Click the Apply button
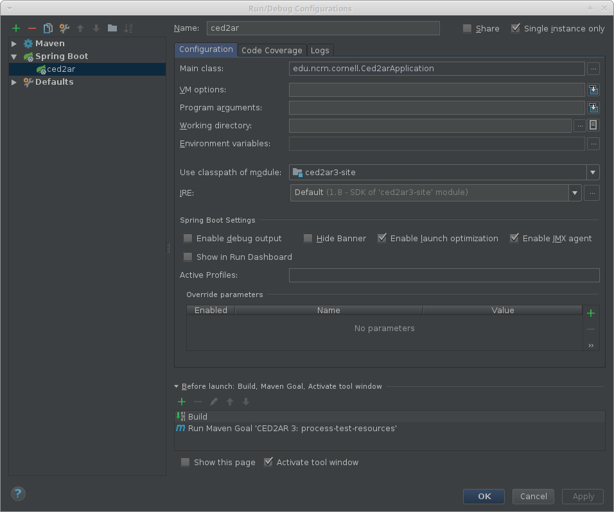 tap(583, 497)
